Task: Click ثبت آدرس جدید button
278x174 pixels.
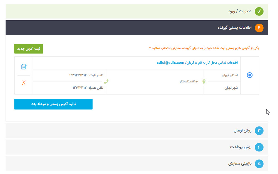Action: tap(29, 49)
